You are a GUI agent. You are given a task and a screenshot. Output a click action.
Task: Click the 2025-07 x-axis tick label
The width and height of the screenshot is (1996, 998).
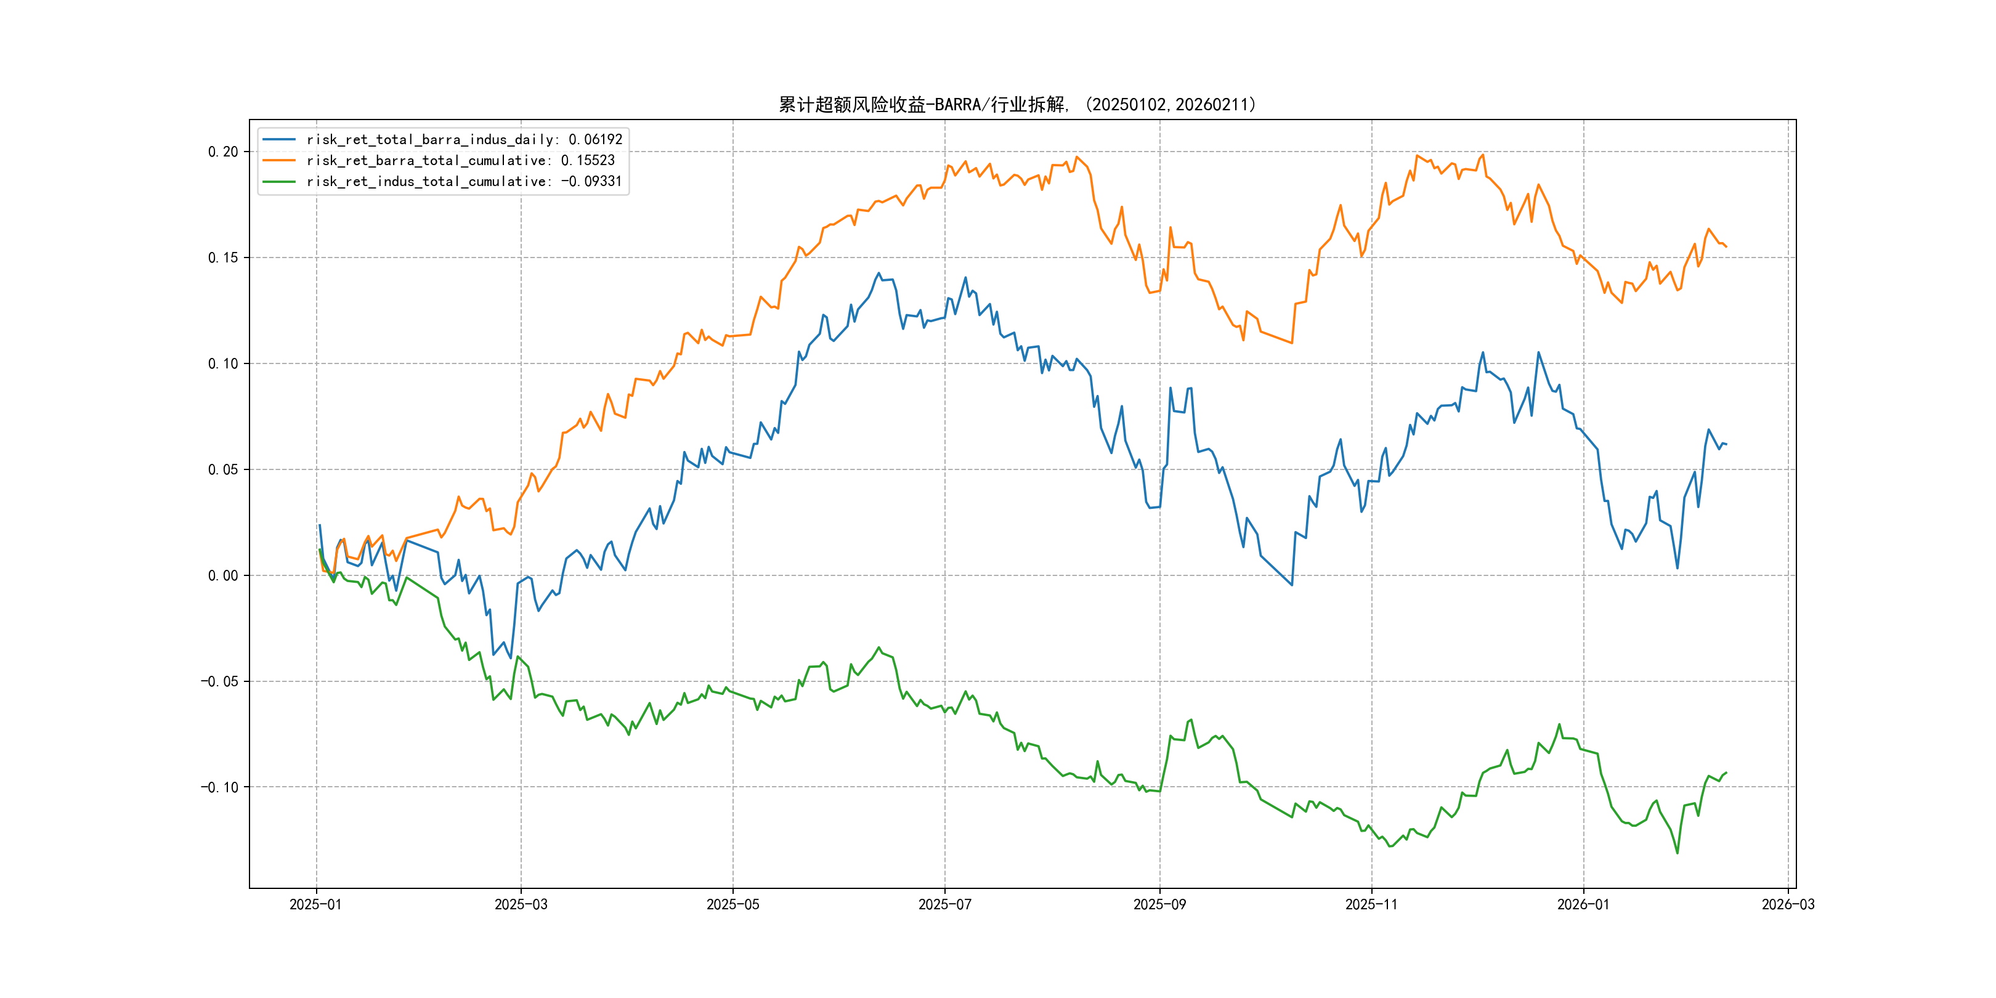click(x=944, y=904)
